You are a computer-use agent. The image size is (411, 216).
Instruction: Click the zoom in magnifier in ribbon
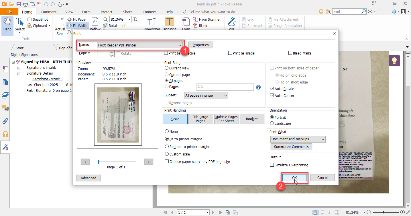point(135,19)
